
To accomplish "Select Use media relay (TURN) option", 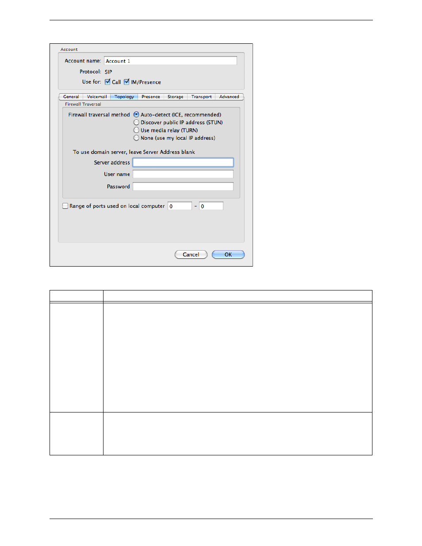I will [136, 130].
